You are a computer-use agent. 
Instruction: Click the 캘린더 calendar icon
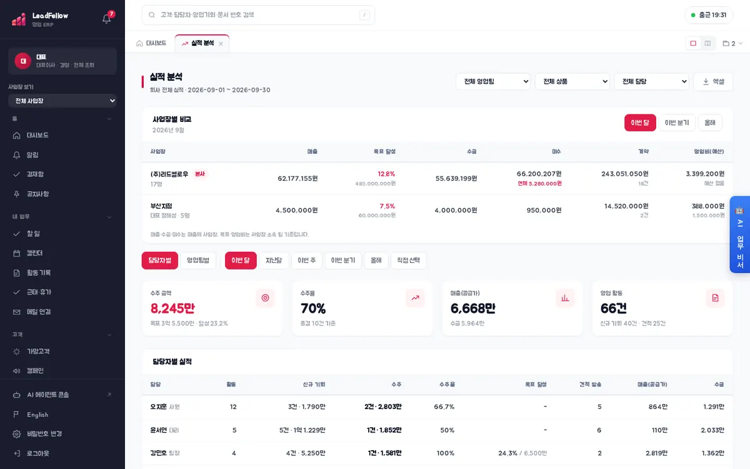coord(17,253)
